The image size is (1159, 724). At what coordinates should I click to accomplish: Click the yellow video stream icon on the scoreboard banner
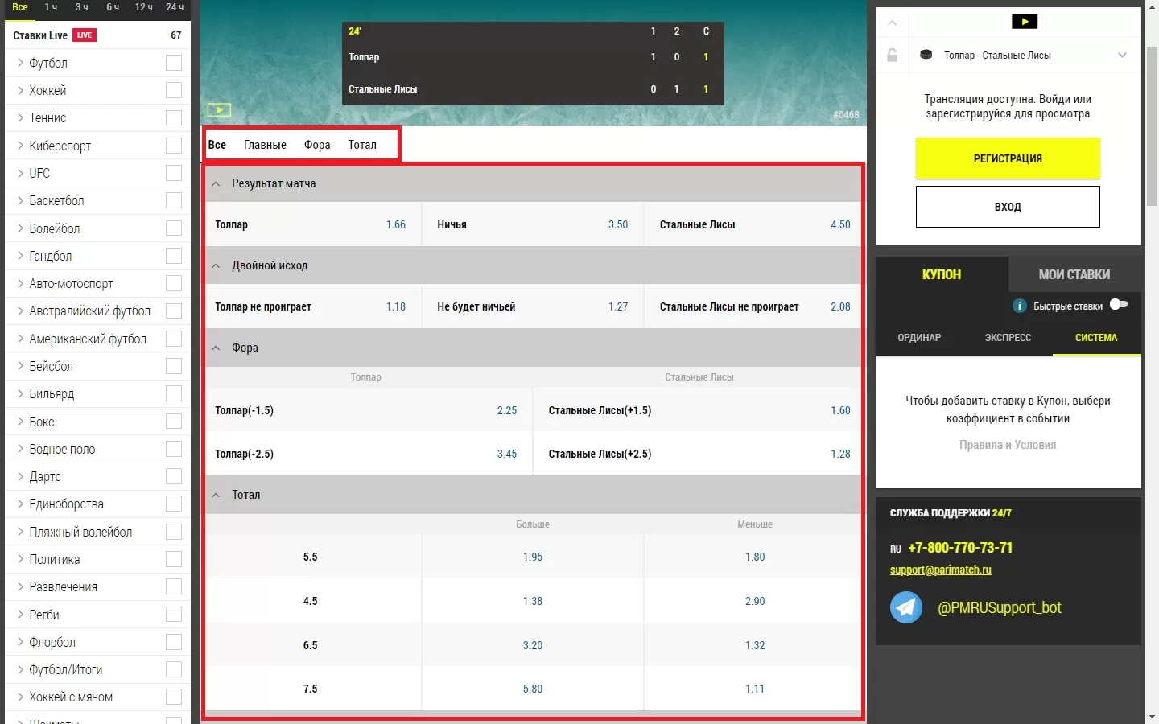coord(219,110)
